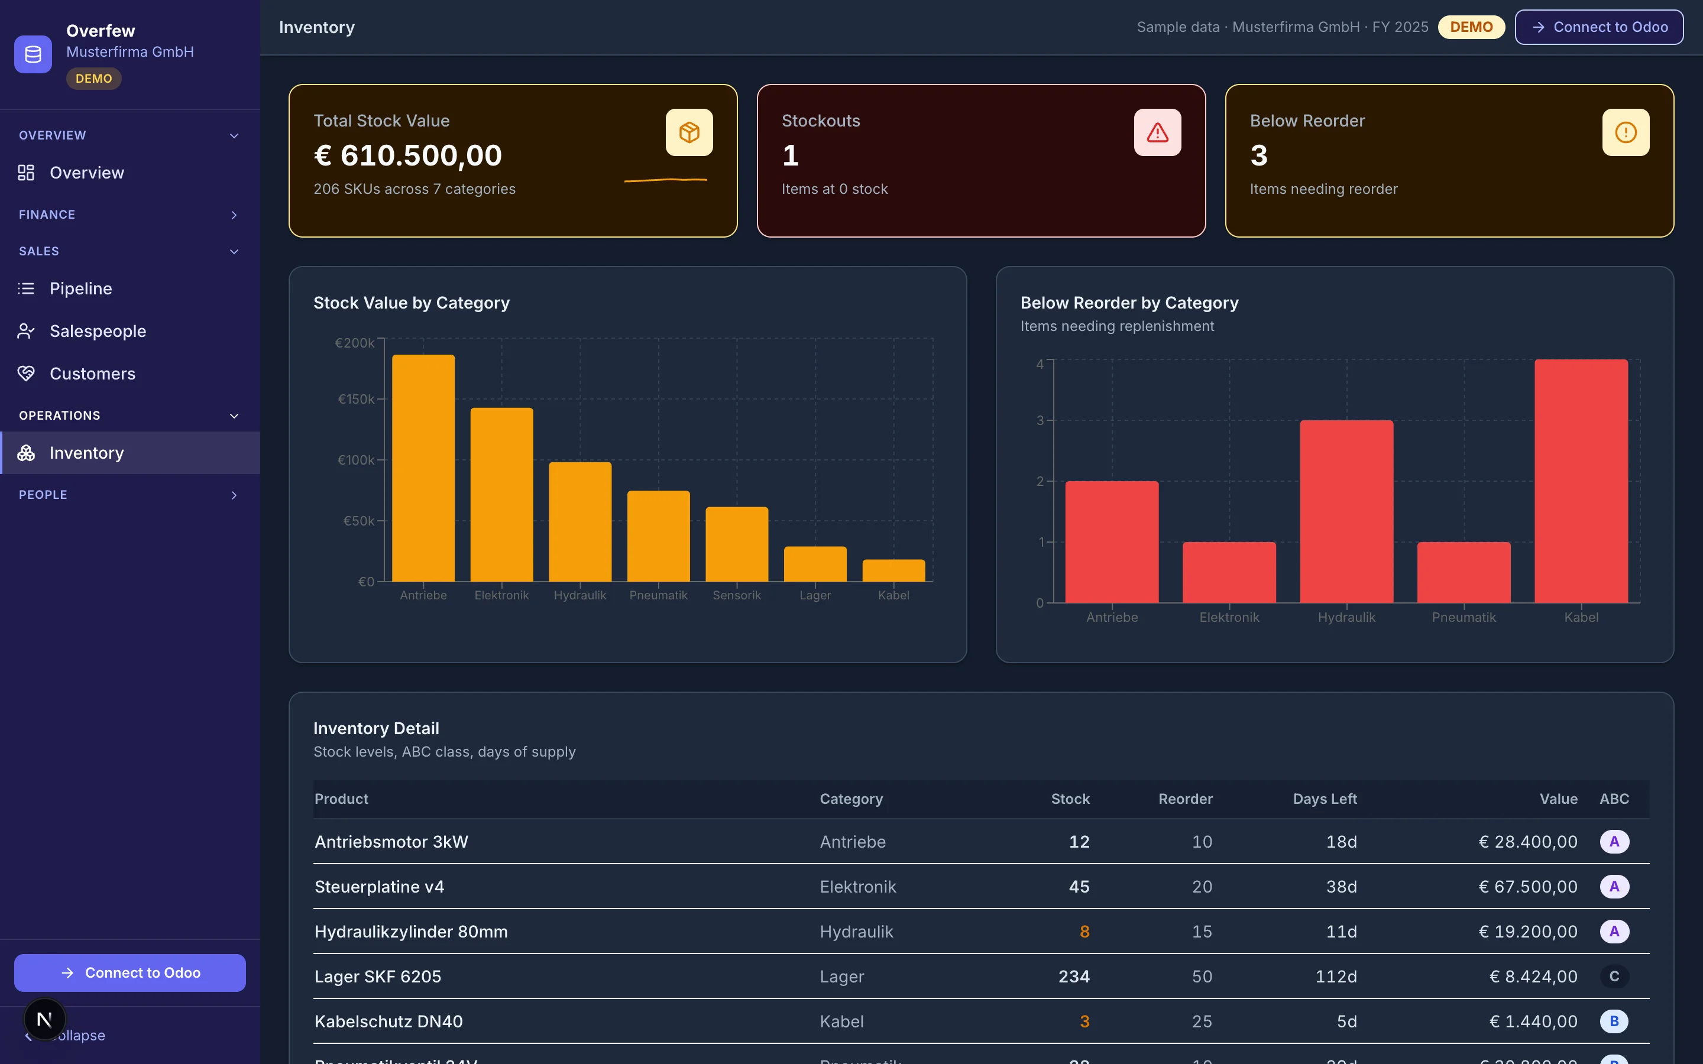Click the Sample data · Musterfirma GmbH · FY 2025 text

(x=1282, y=27)
